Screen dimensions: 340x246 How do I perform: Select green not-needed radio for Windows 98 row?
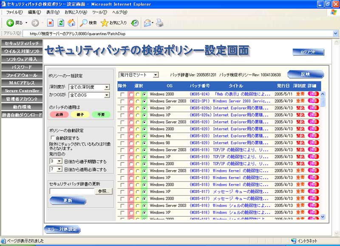[x=144, y=143]
